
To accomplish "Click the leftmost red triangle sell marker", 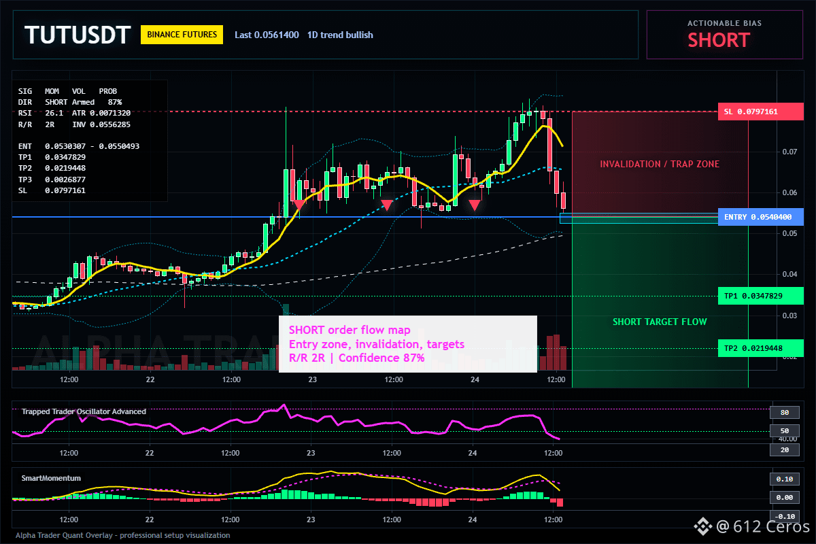I will point(299,204).
